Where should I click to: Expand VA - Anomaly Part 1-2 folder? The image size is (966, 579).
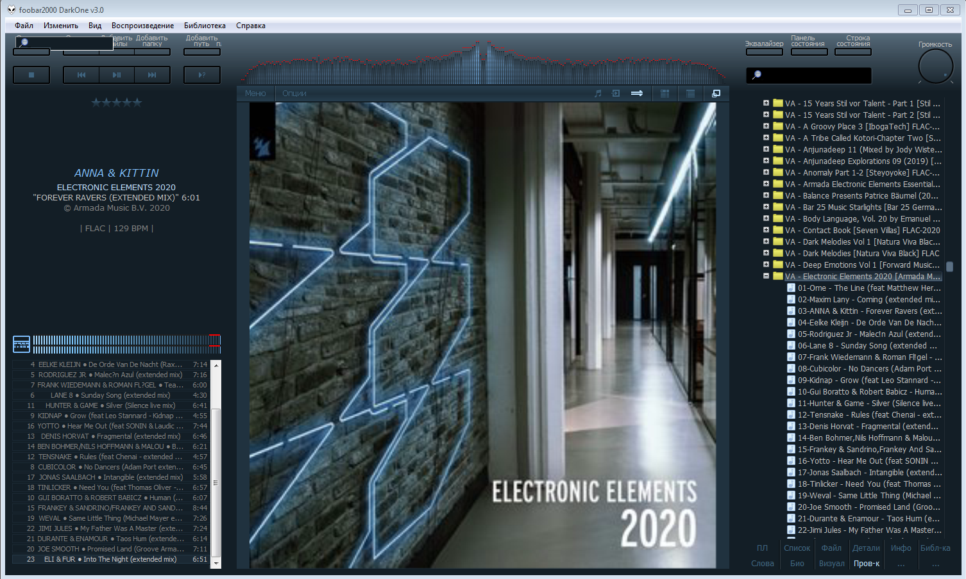(x=766, y=172)
